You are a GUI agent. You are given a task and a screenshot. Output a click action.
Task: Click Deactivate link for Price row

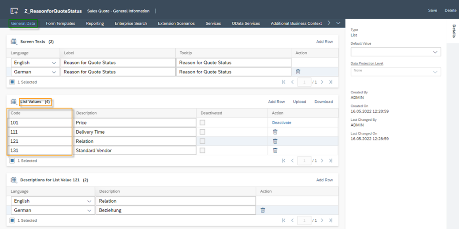pyautogui.click(x=281, y=123)
